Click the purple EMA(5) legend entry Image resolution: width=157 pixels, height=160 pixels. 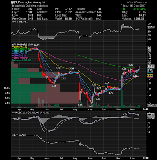pos(19,56)
